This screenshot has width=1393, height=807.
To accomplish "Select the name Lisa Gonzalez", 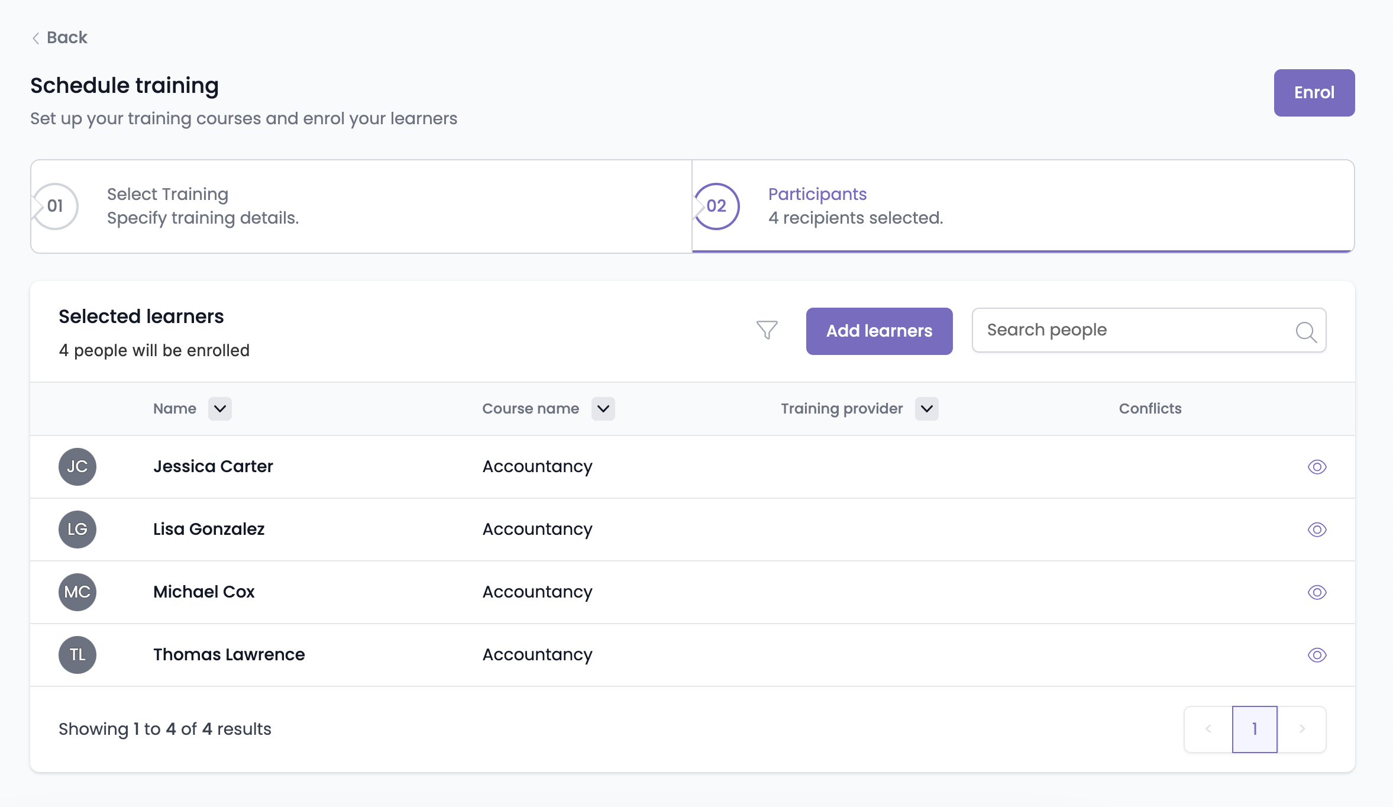I will coord(209,529).
